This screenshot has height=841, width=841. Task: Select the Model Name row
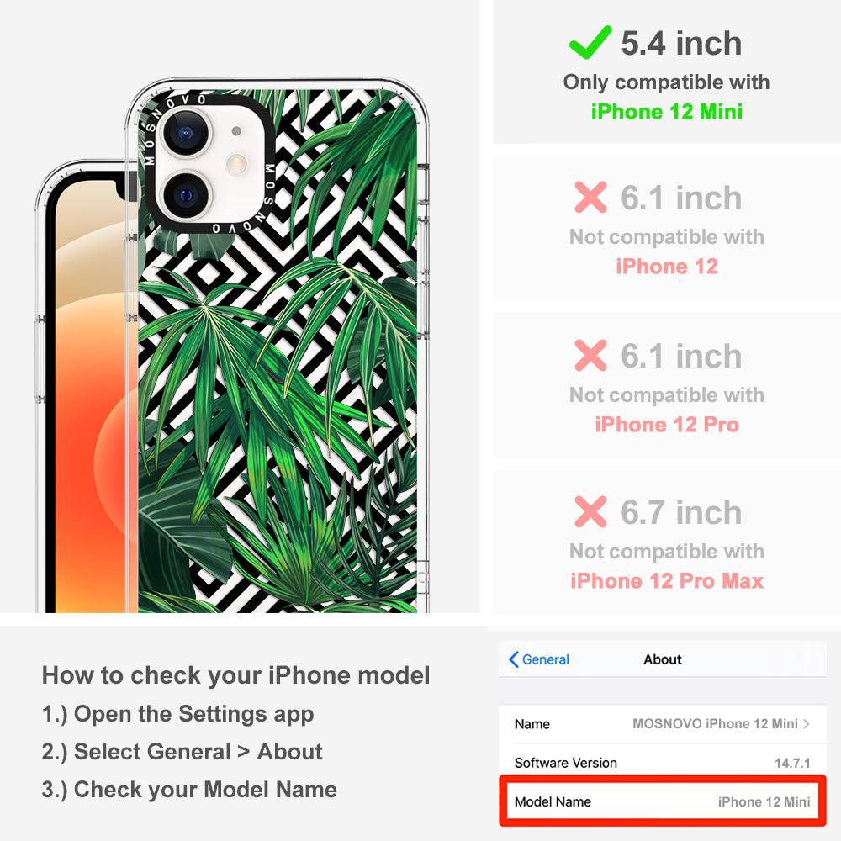pos(663,801)
